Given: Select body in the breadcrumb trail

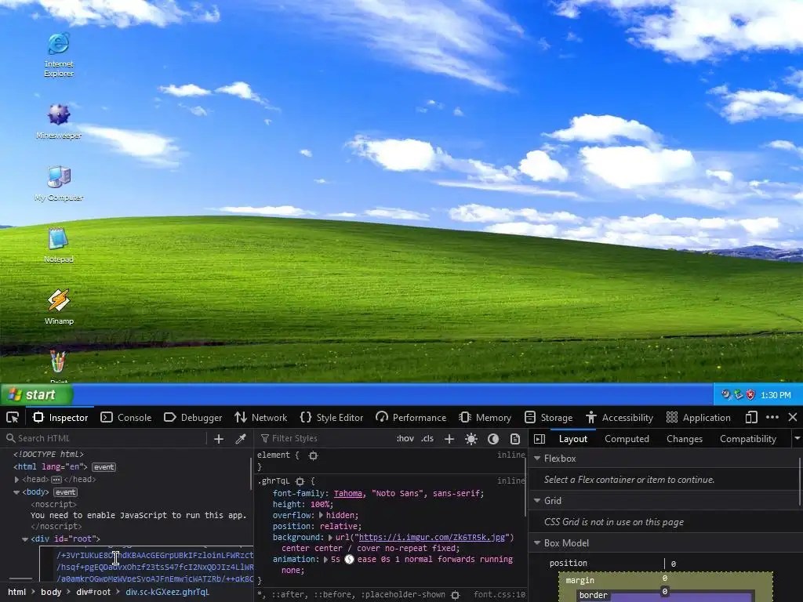Looking at the screenshot, I should click(x=51, y=592).
